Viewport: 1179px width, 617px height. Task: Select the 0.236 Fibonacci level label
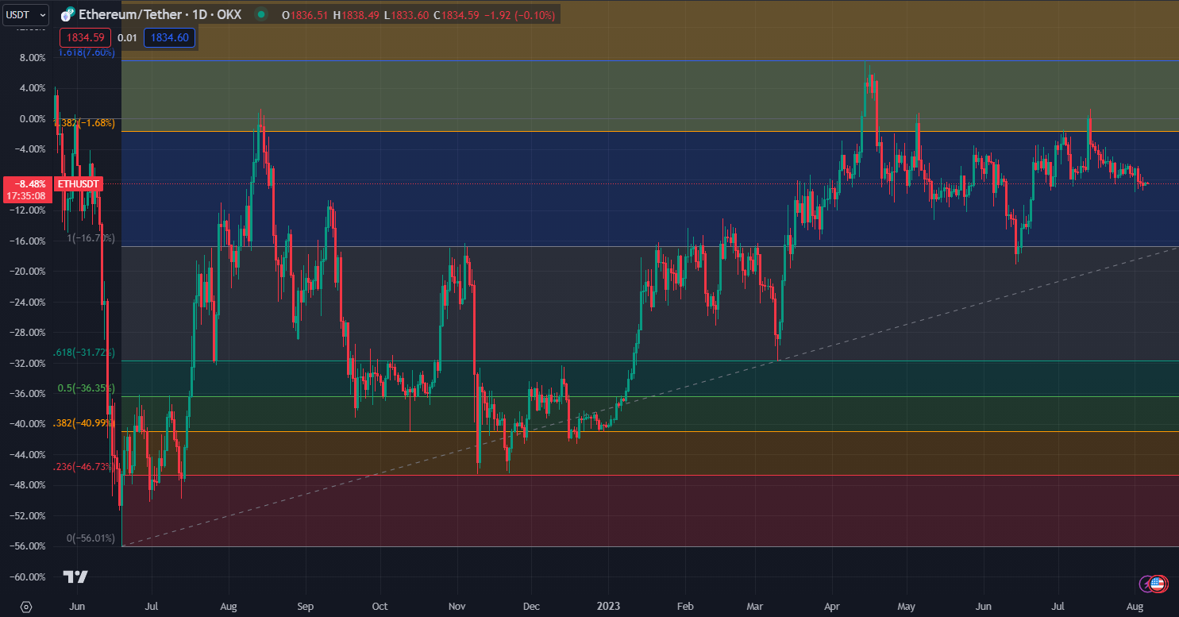[x=84, y=467]
